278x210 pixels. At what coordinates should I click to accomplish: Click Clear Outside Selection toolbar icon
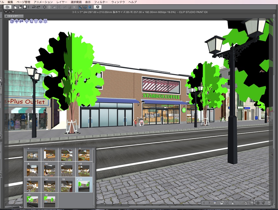pyautogui.click(x=49, y=7)
